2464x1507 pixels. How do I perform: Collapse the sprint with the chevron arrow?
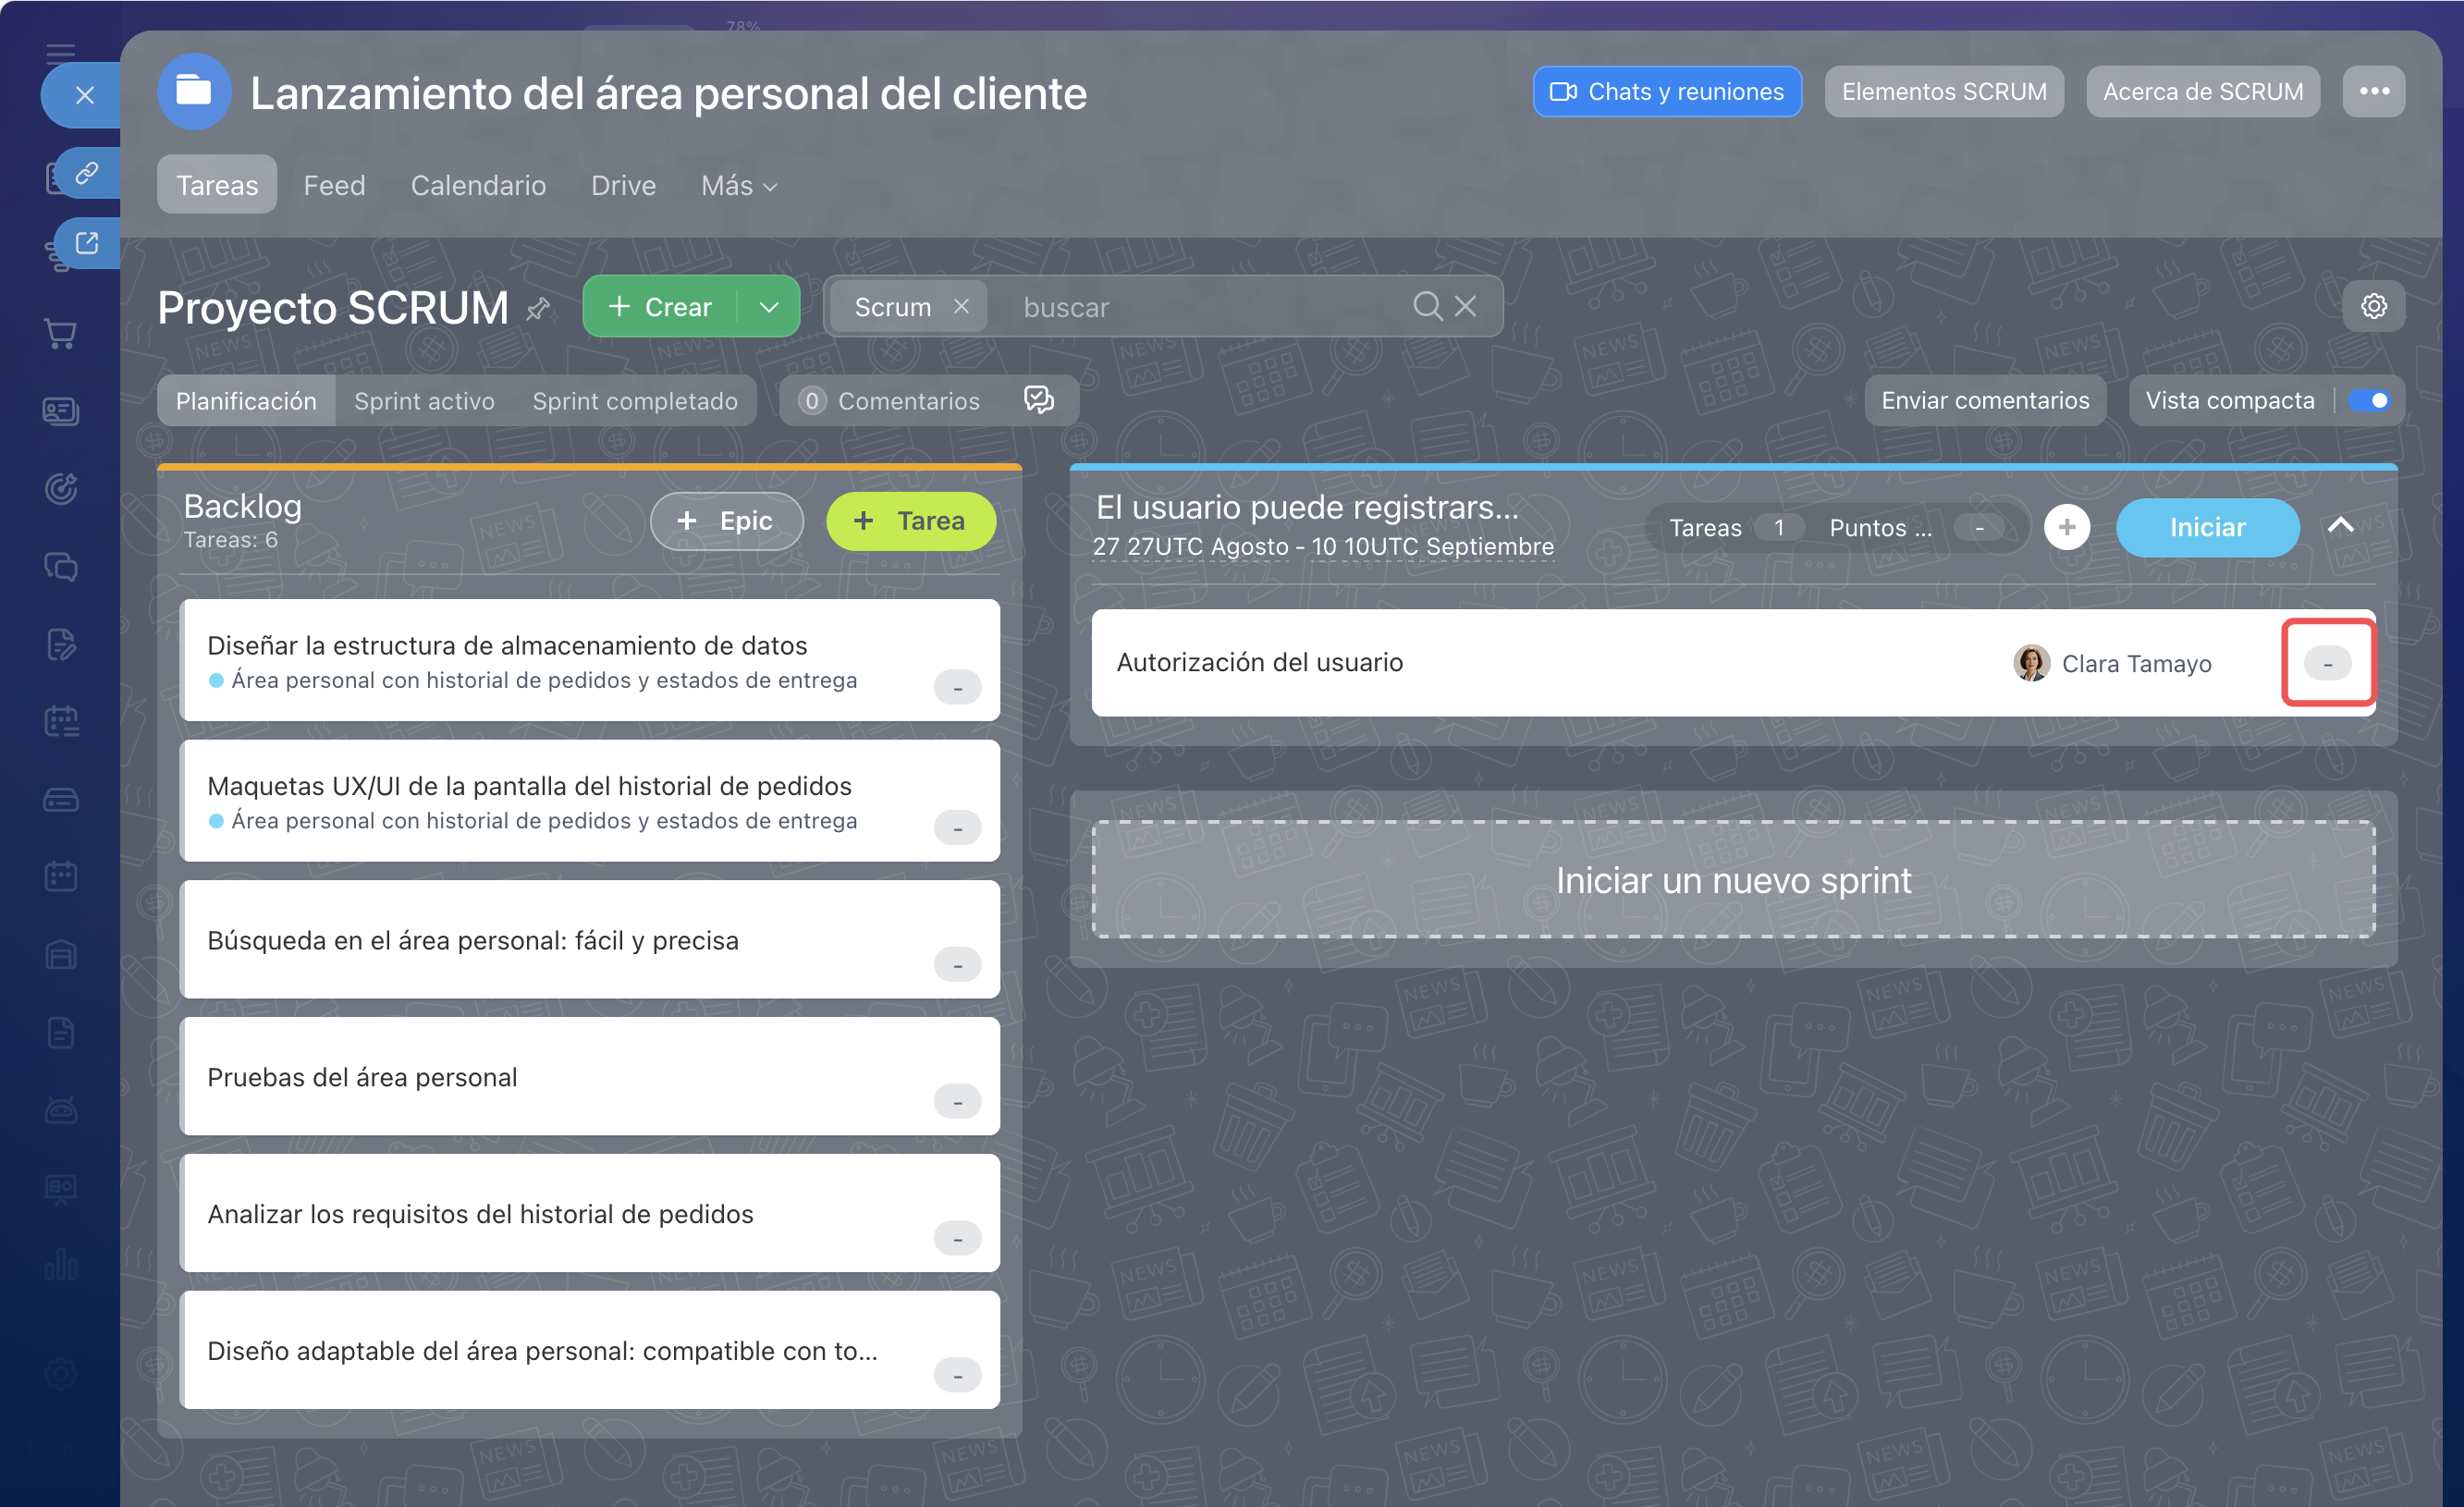point(2341,525)
